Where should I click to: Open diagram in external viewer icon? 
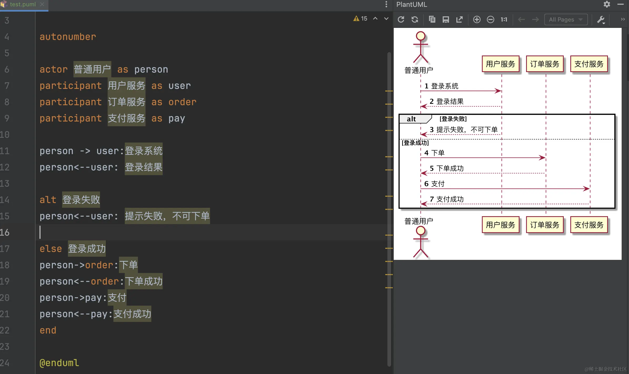click(x=459, y=19)
